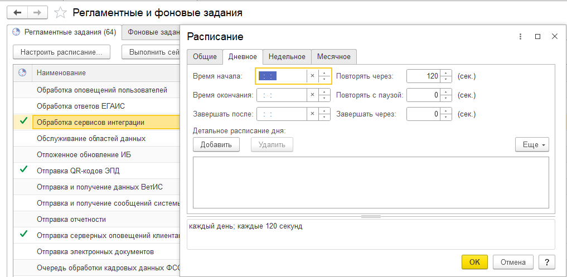Click the Добавить button
567x277 pixels.
(x=216, y=144)
